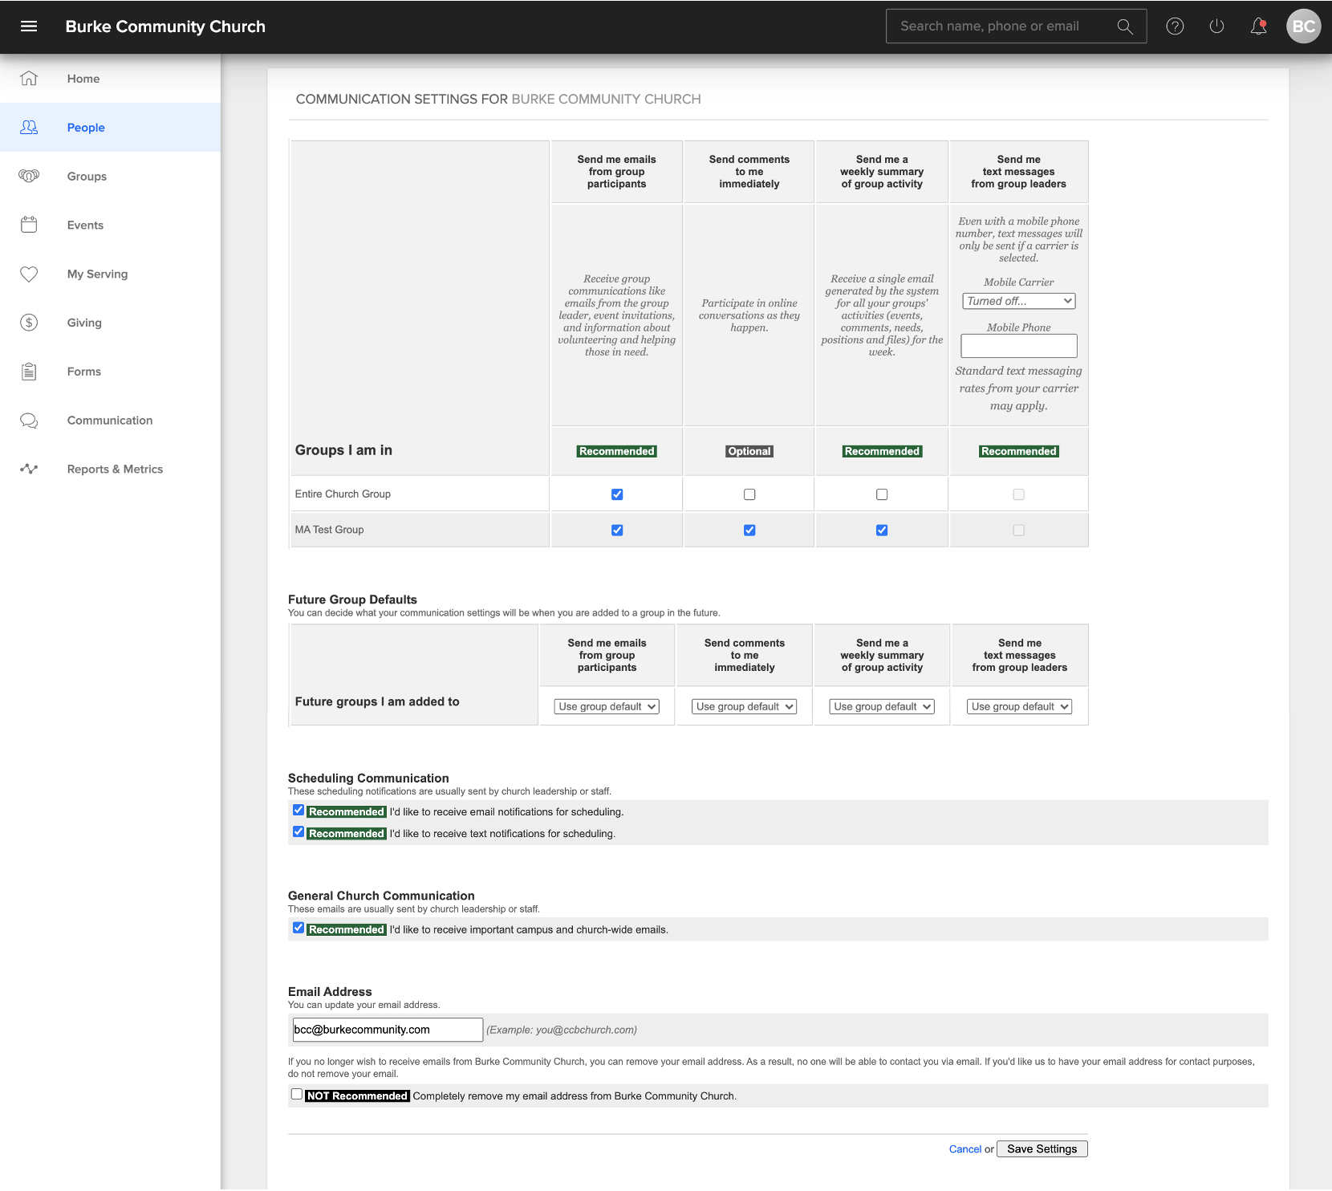Click the People sidebar icon
The height and width of the screenshot is (1191, 1332).
click(x=29, y=128)
